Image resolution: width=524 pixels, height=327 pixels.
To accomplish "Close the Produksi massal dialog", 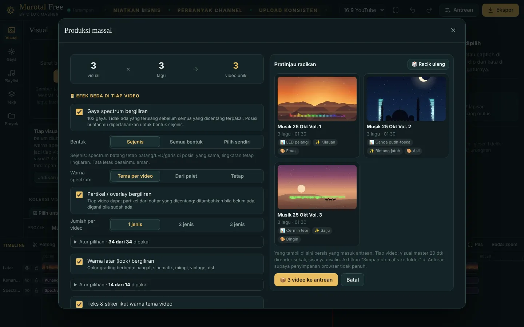I will pos(453,31).
